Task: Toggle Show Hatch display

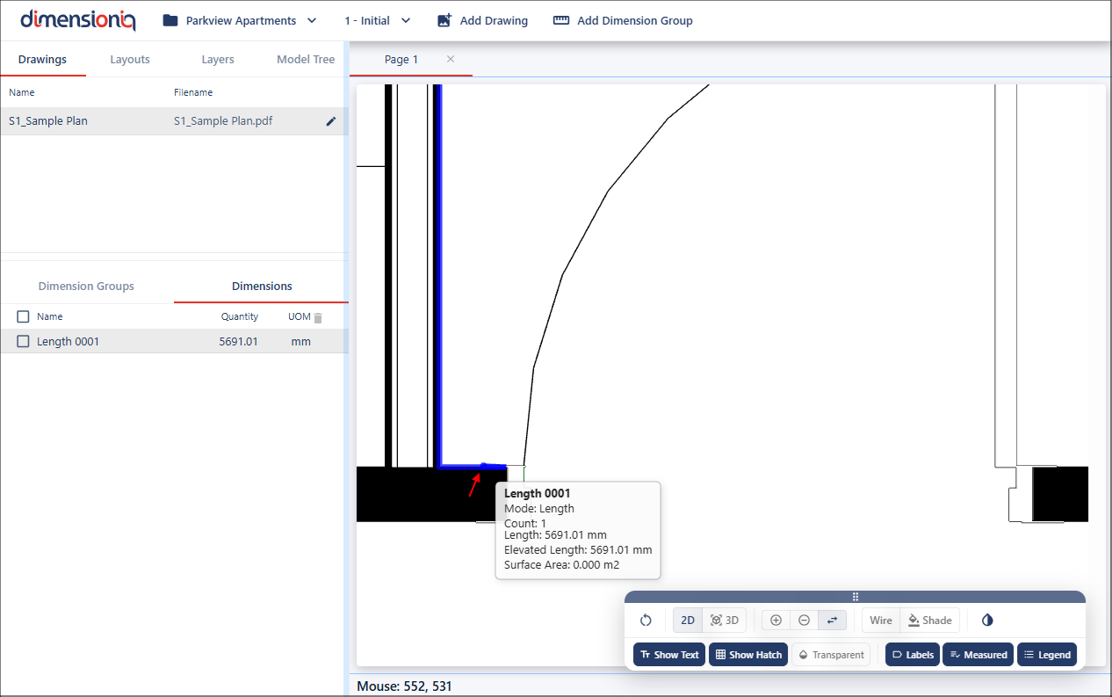Action: coord(747,655)
